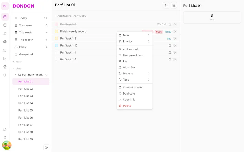Open the trophy achievements icon
The image size is (244, 152).
coord(5,67)
